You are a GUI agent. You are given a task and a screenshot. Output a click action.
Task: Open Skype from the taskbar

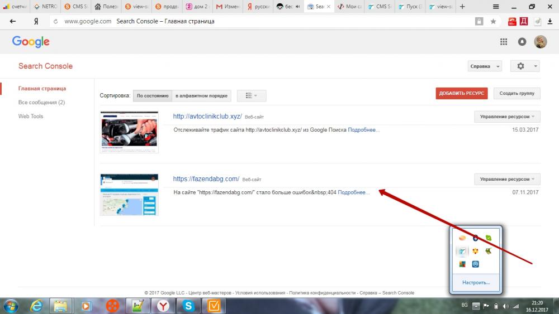pyautogui.click(x=188, y=306)
